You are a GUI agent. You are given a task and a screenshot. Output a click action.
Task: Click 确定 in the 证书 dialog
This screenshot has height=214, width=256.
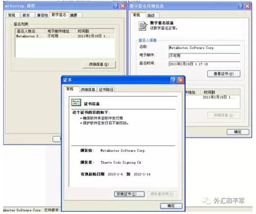(x=171, y=206)
